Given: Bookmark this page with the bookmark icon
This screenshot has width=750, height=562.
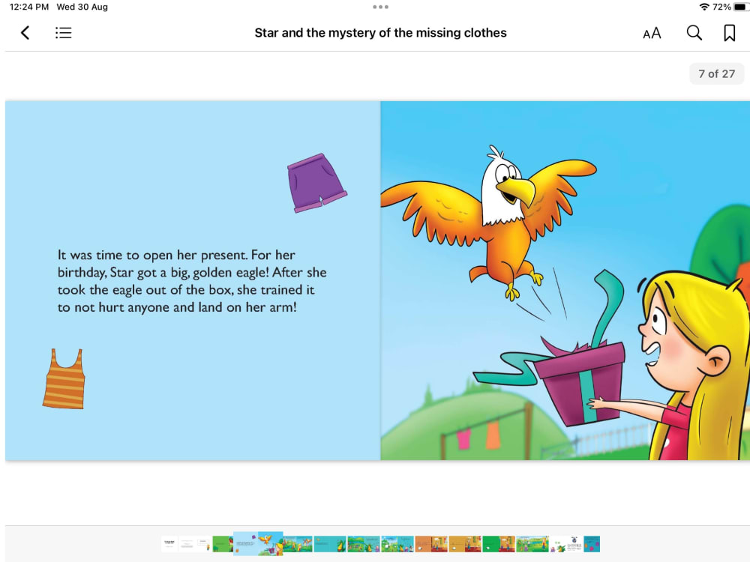Looking at the screenshot, I should pyautogui.click(x=730, y=33).
